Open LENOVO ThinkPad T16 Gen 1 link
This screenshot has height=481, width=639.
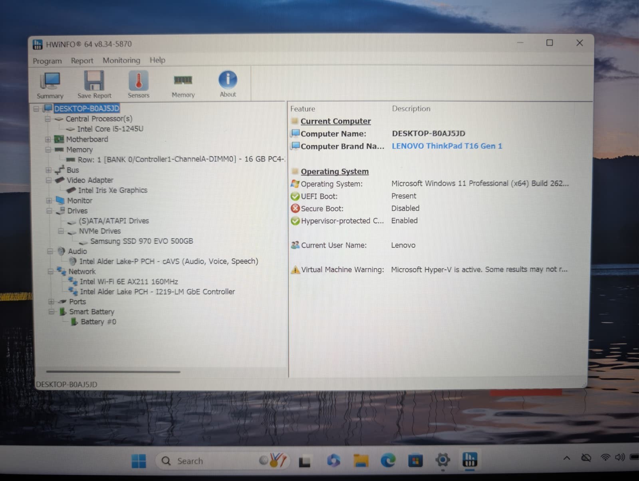447,146
